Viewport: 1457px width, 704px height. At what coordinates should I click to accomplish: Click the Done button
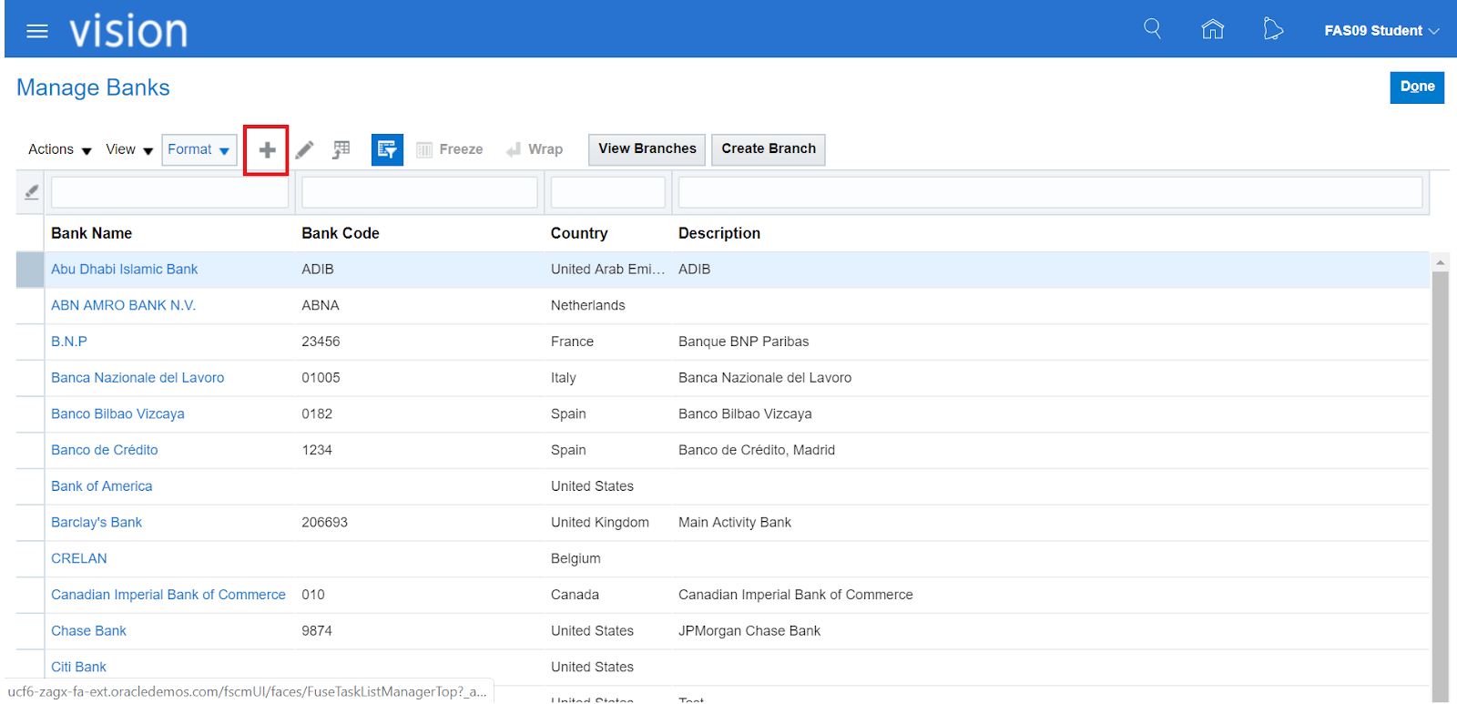1417,87
